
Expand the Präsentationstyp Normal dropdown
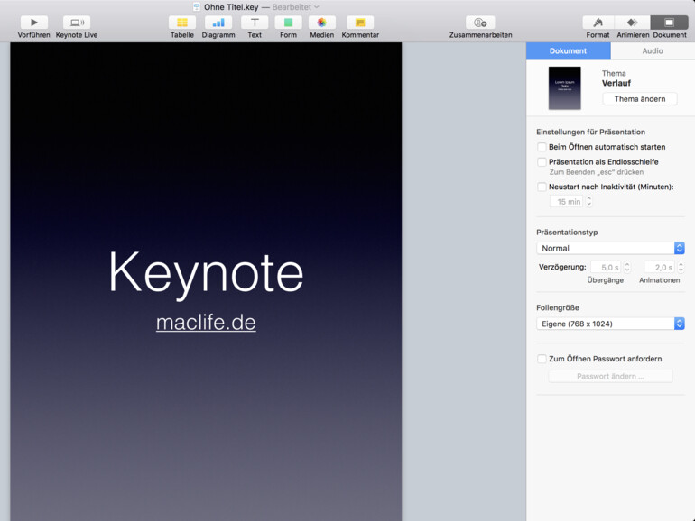tap(610, 248)
